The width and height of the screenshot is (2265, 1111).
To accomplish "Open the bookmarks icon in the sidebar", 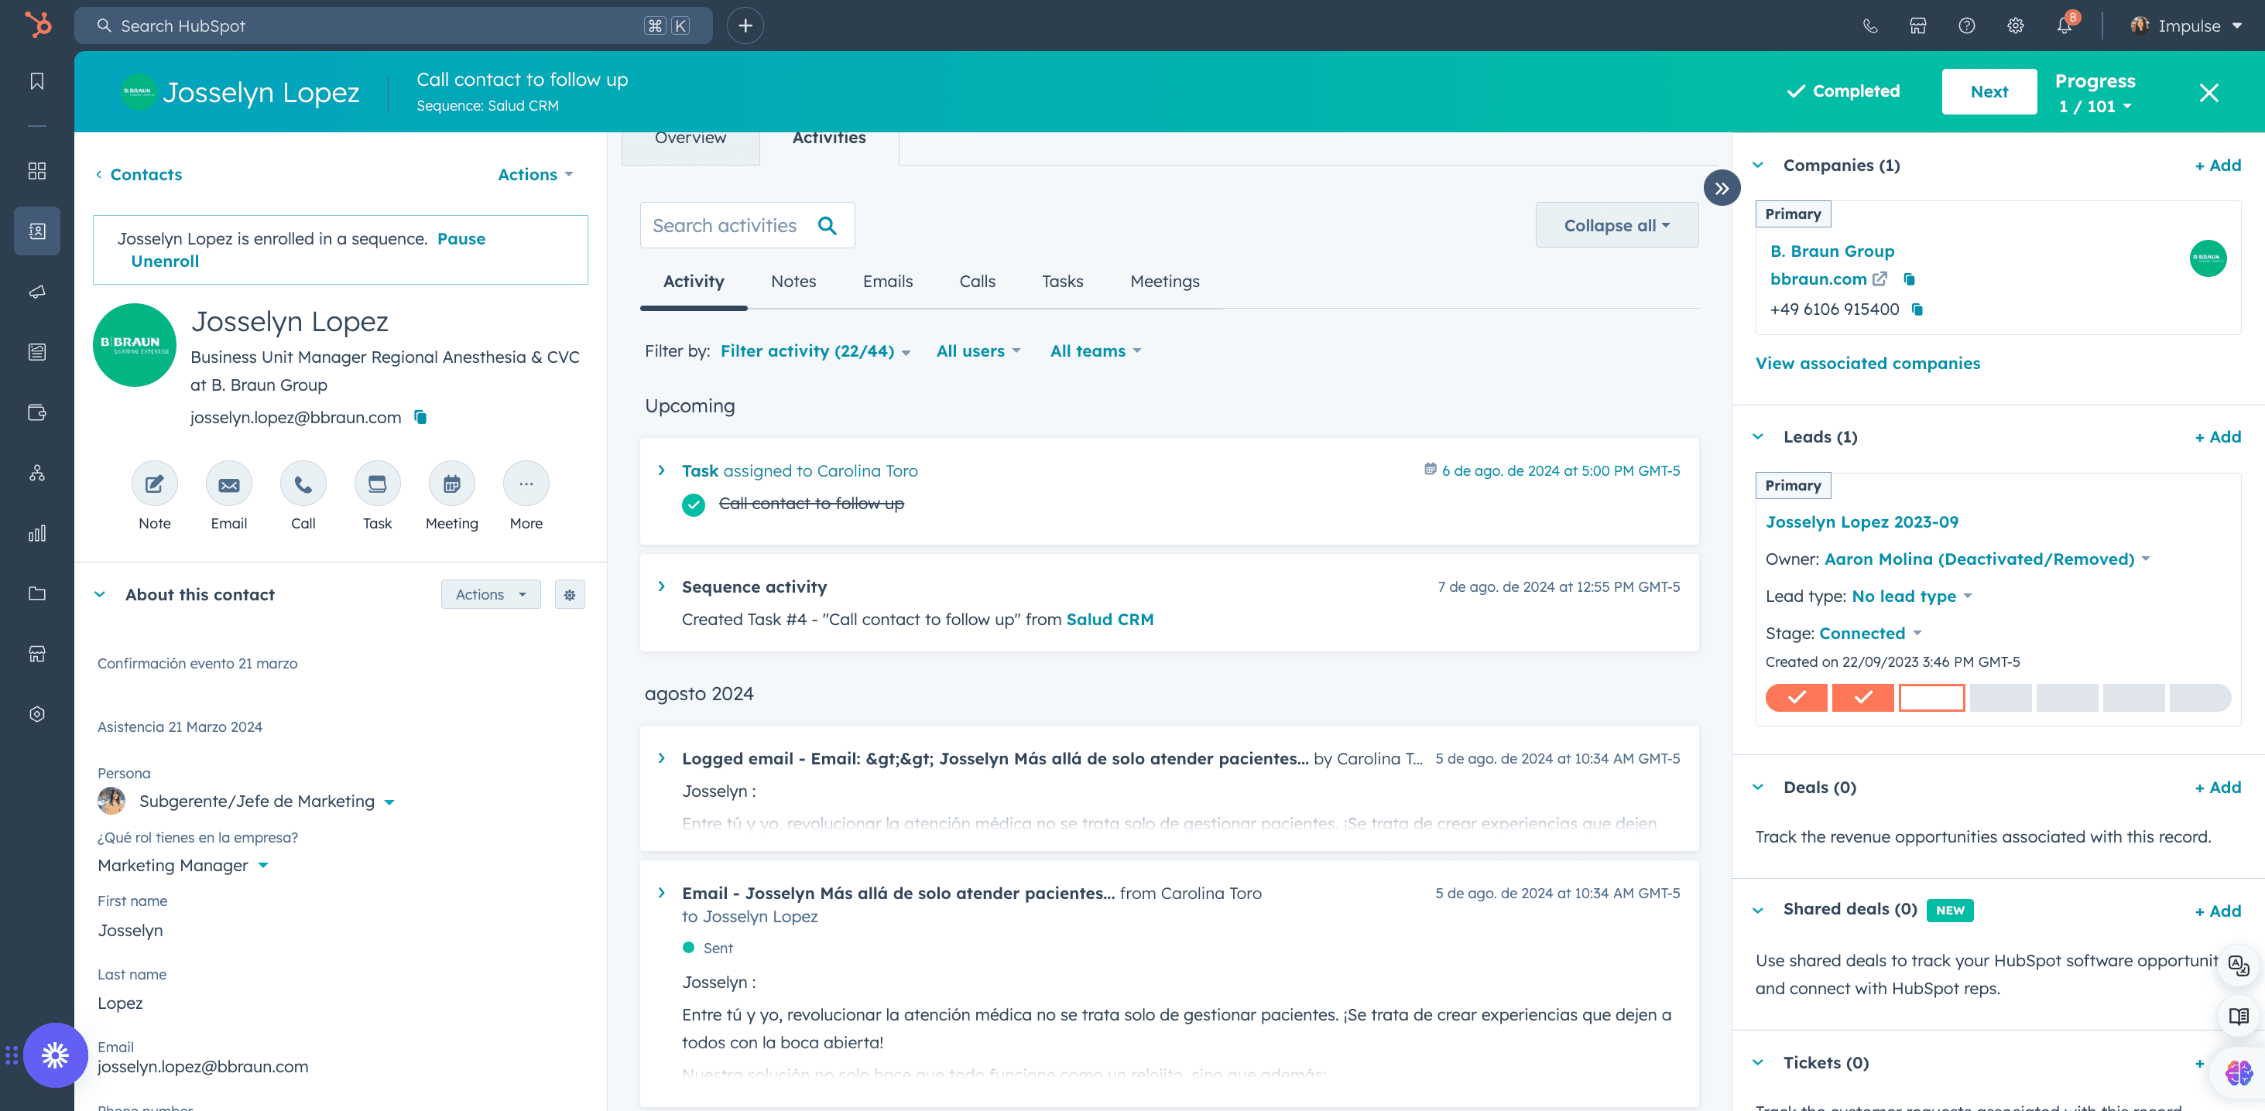I will (x=37, y=81).
